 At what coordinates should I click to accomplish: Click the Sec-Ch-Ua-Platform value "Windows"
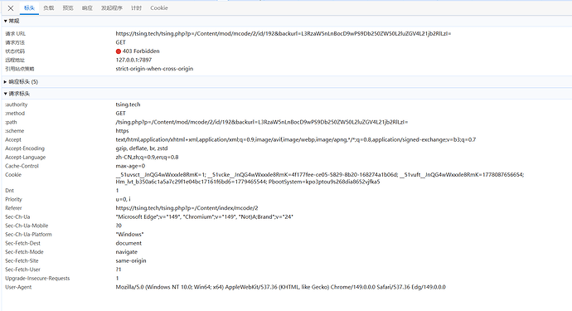pyautogui.click(x=129, y=235)
